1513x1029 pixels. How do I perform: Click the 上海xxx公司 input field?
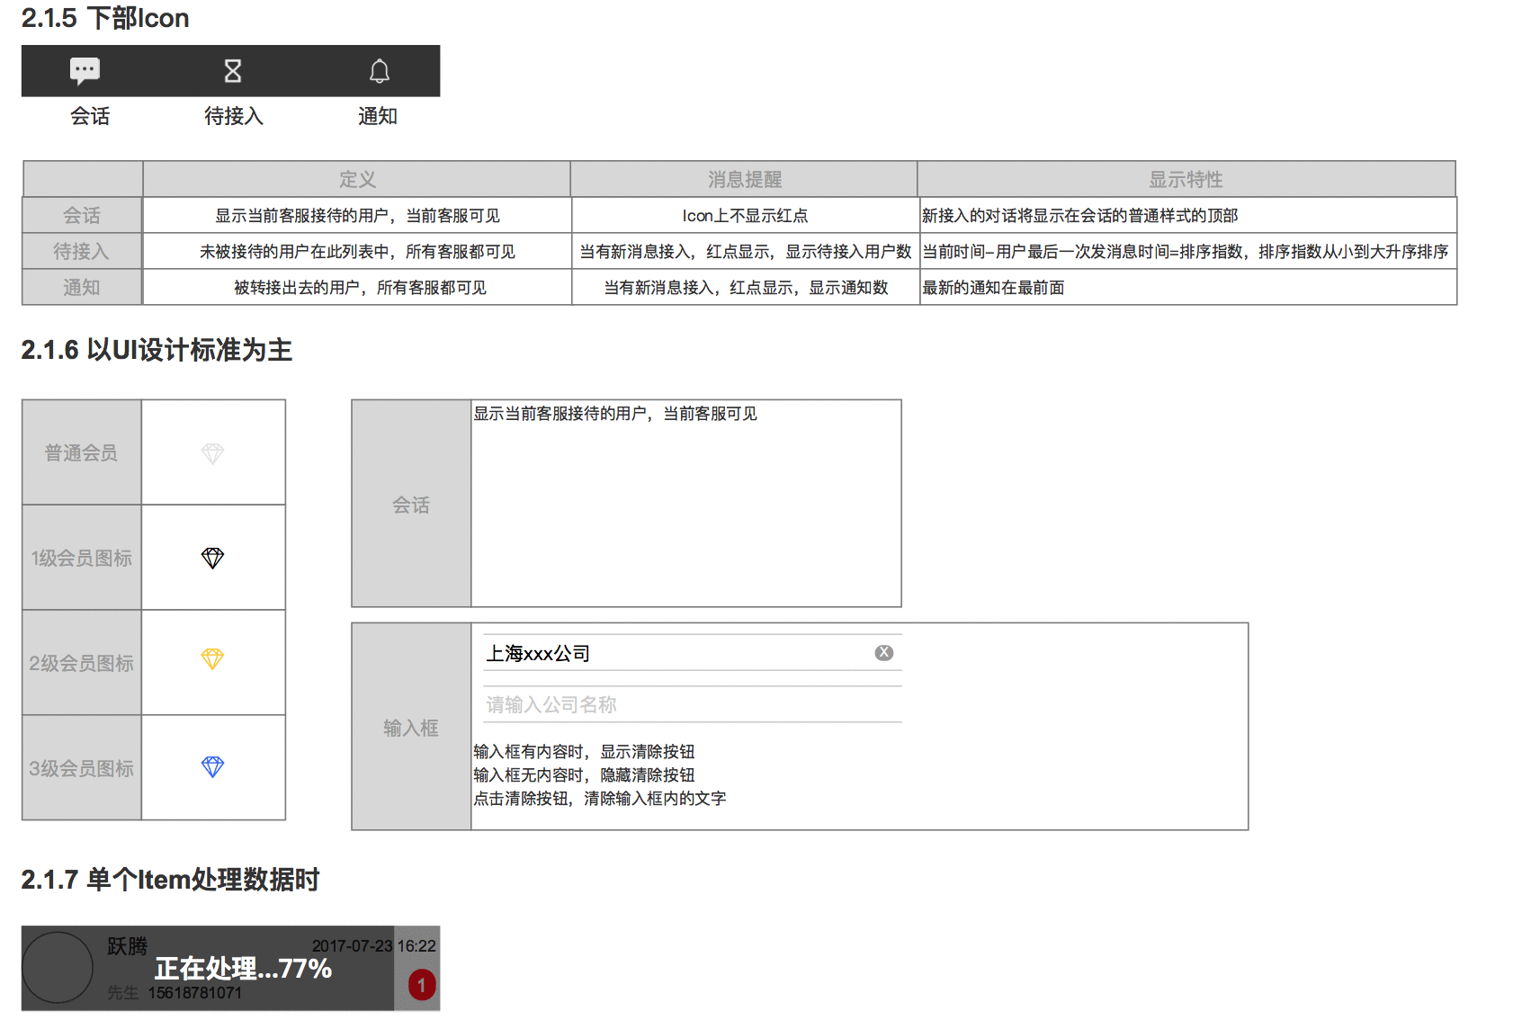coord(692,653)
